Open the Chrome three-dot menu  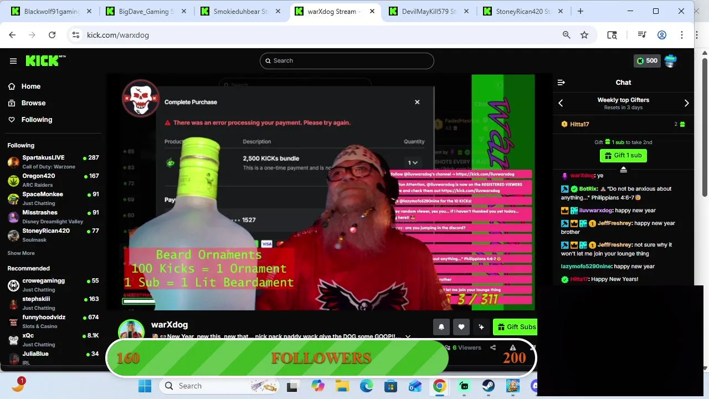(681, 35)
